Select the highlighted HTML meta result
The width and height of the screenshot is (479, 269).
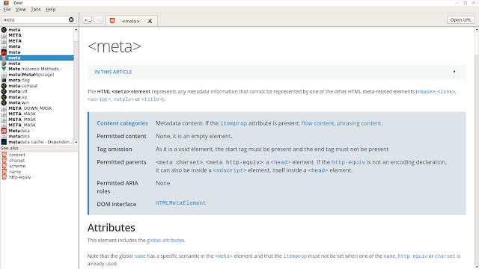37,58
